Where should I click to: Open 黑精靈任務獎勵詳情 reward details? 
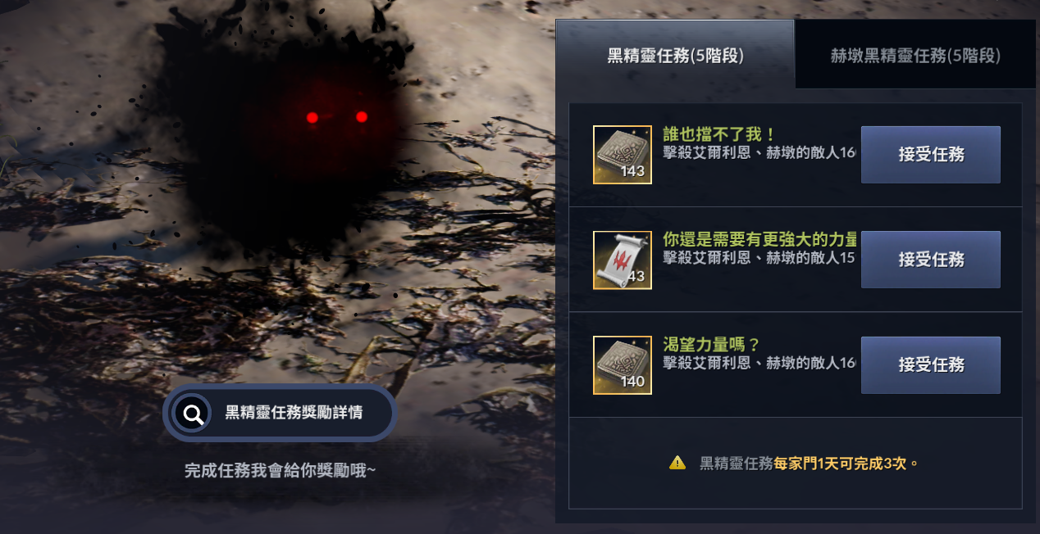click(280, 413)
